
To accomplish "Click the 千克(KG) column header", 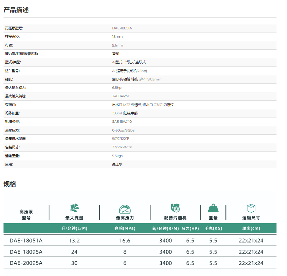I will click(x=213, y=228).
